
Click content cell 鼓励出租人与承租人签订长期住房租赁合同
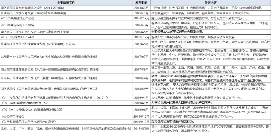coord(211,44)
